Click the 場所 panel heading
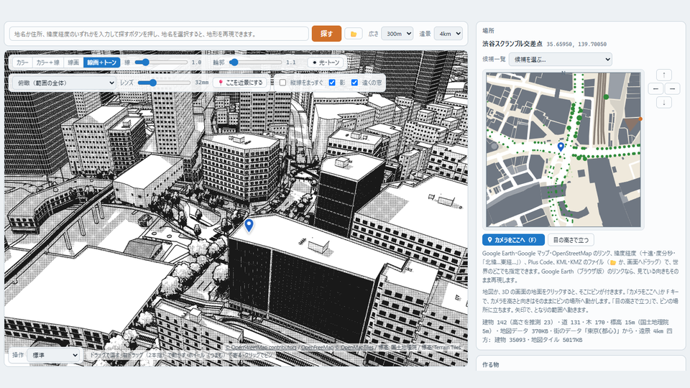 (488, 31)
